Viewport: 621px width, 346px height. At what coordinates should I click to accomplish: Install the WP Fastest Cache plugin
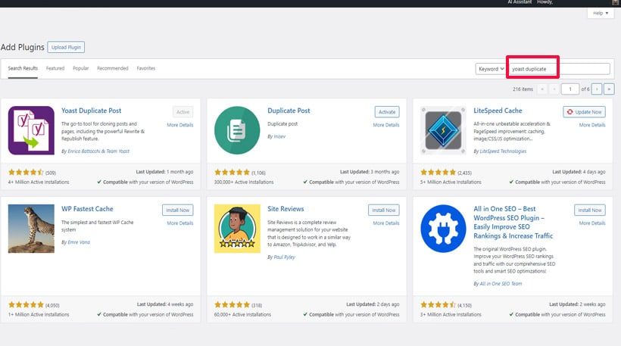pyautogui.click(x=178, y=210)
